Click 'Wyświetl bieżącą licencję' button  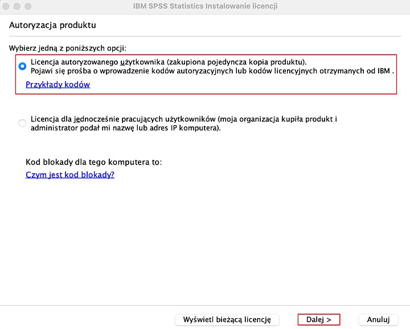227,319
